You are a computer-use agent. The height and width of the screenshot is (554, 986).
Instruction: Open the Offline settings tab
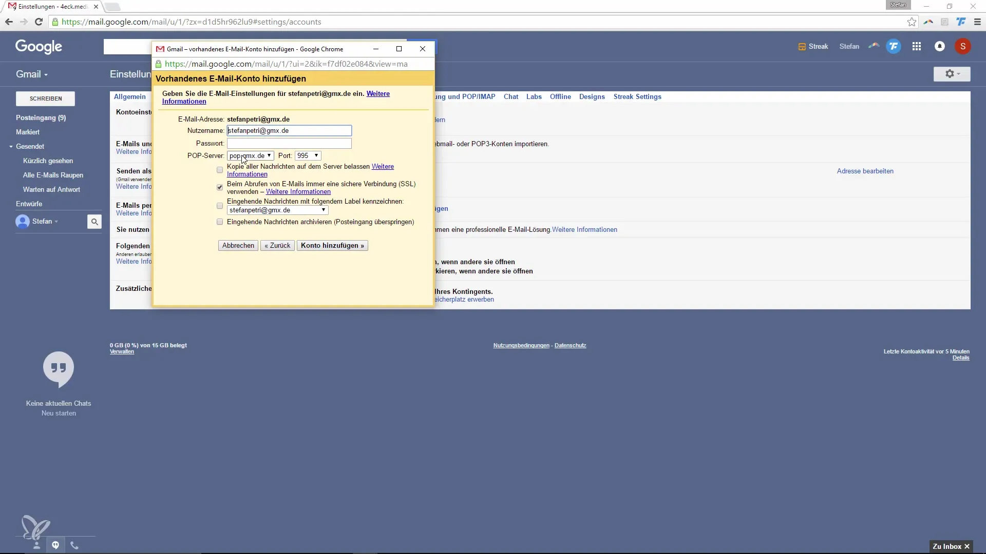pyautogui.click(x=560, y=96)
